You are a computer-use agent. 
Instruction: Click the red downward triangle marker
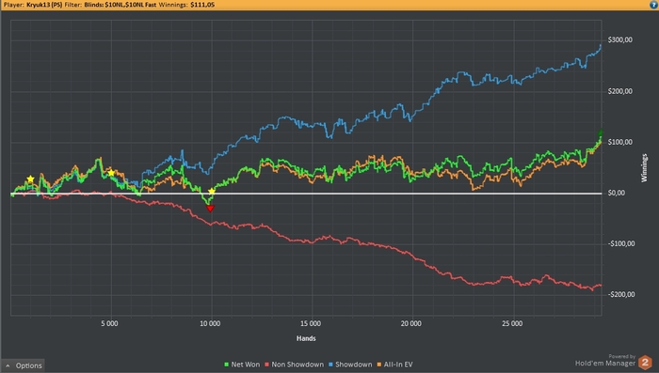[x=210, y=208]
